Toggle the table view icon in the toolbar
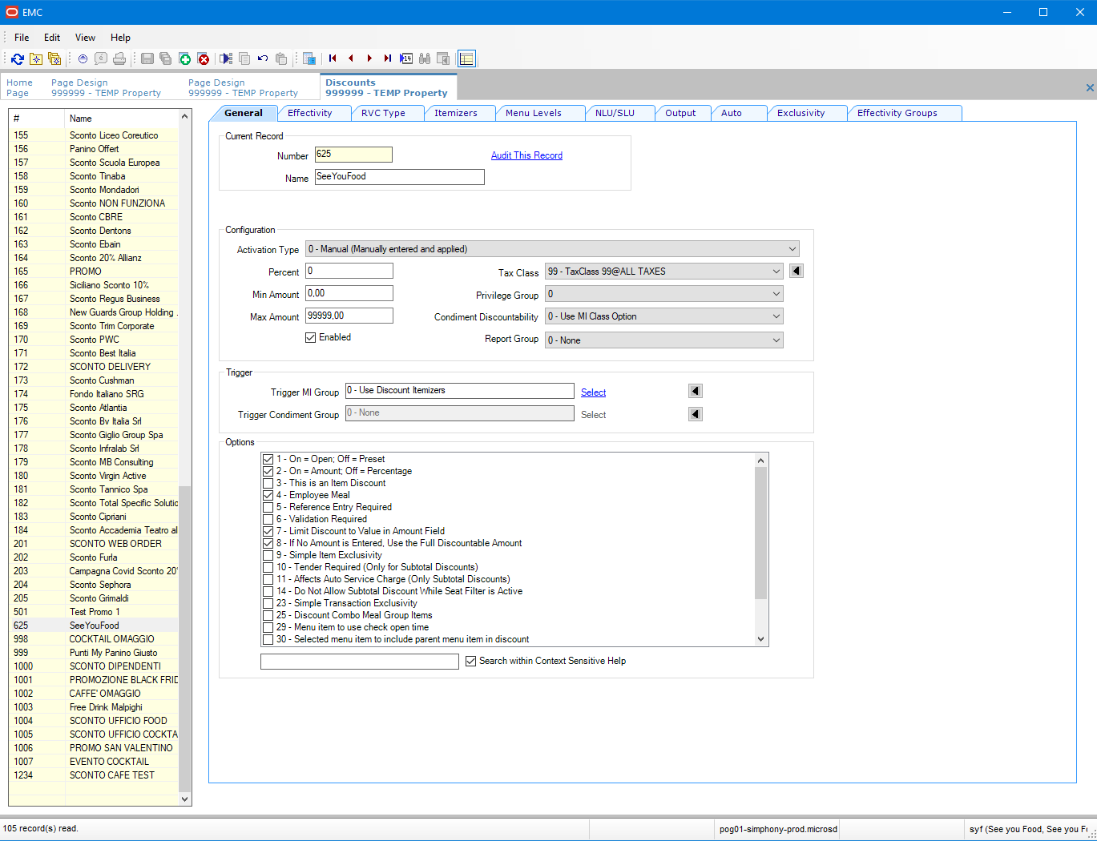 (x=466, y=58)
